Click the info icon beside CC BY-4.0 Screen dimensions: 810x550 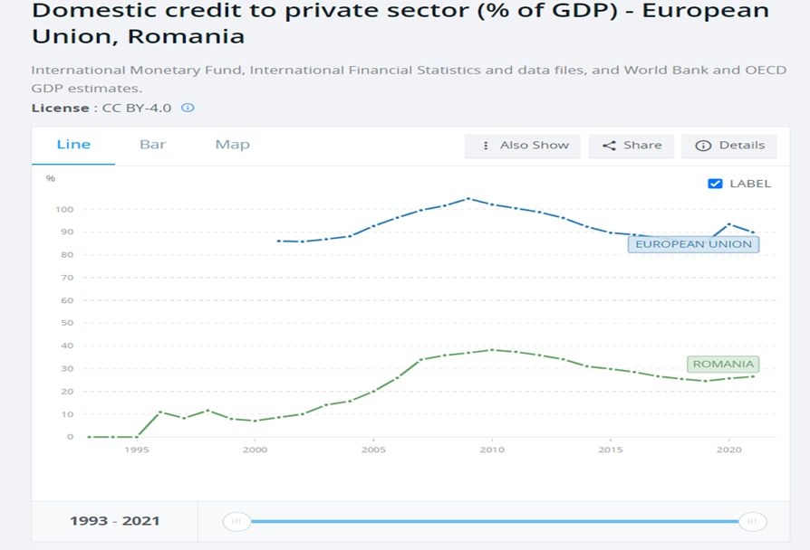click(x=188, y=108)
